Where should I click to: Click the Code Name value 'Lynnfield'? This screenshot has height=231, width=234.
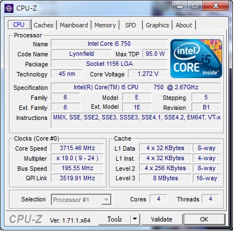82,54
